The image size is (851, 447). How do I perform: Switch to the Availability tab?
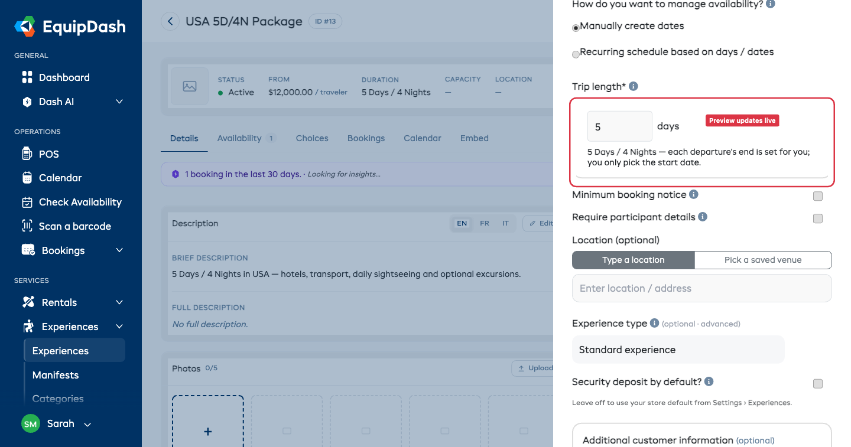[246, 138]
